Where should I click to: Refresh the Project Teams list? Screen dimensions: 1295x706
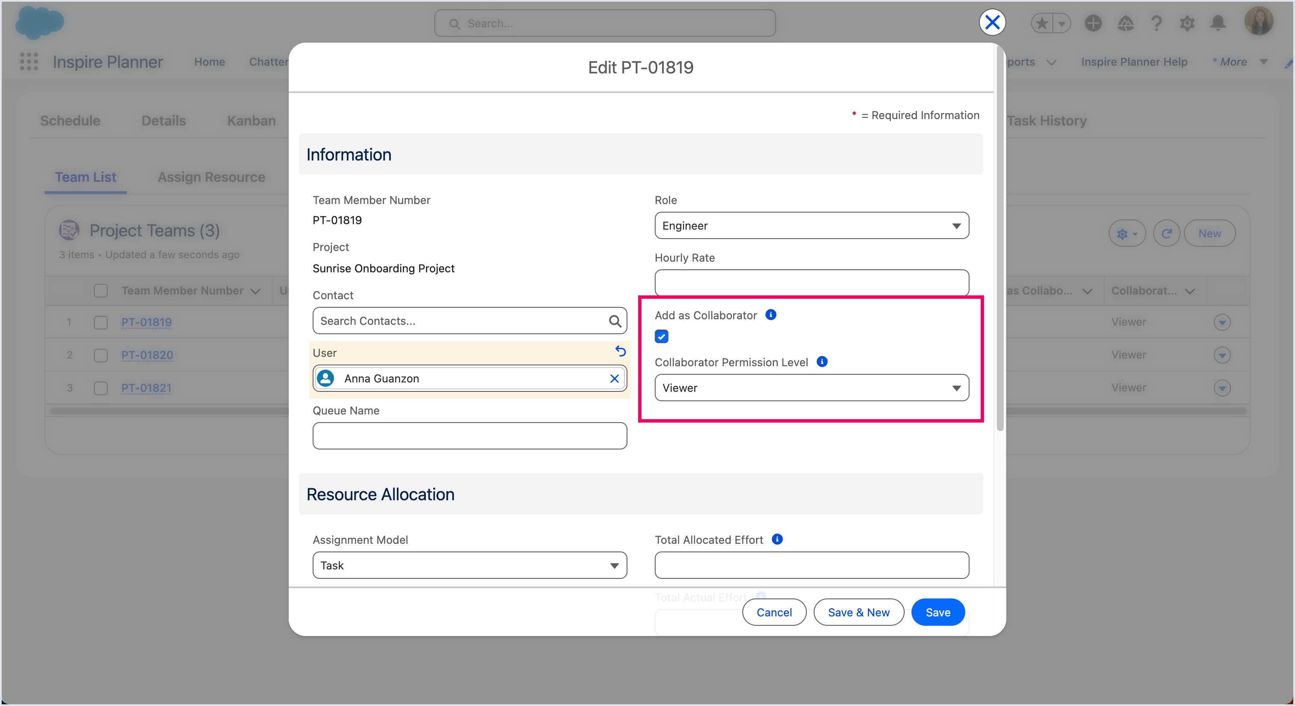pos(1166,233)
